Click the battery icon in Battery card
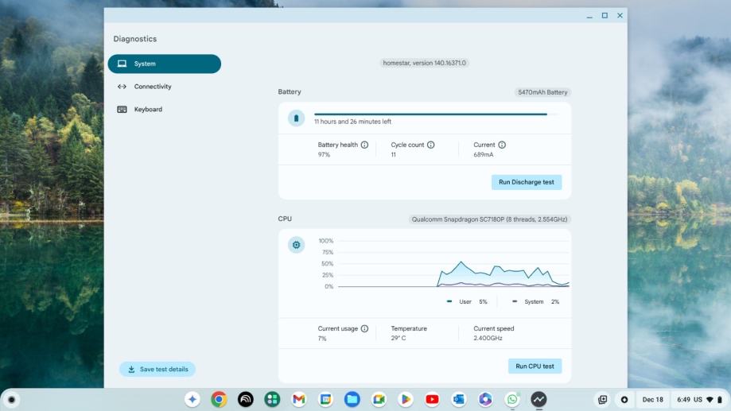Screen dimensions: 731x411 click(296, 118)
